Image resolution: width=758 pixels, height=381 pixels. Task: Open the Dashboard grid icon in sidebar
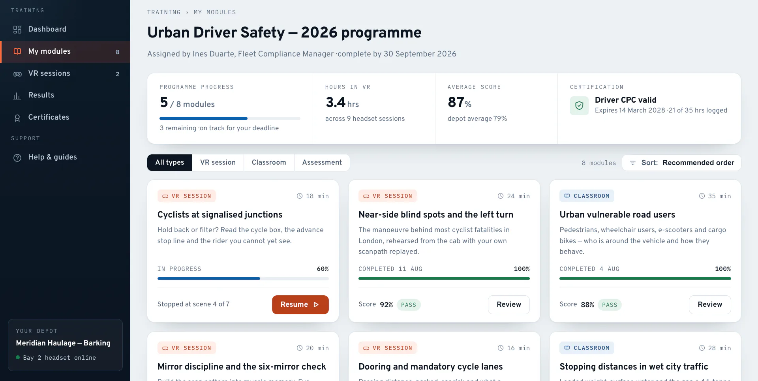tap(17, 30)
